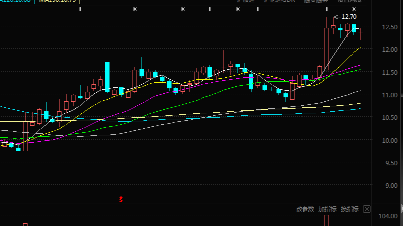The height and width of the screenshot is (226, 403).
Task: Click the red S signal marker
Action: click(x=121, y=199)
